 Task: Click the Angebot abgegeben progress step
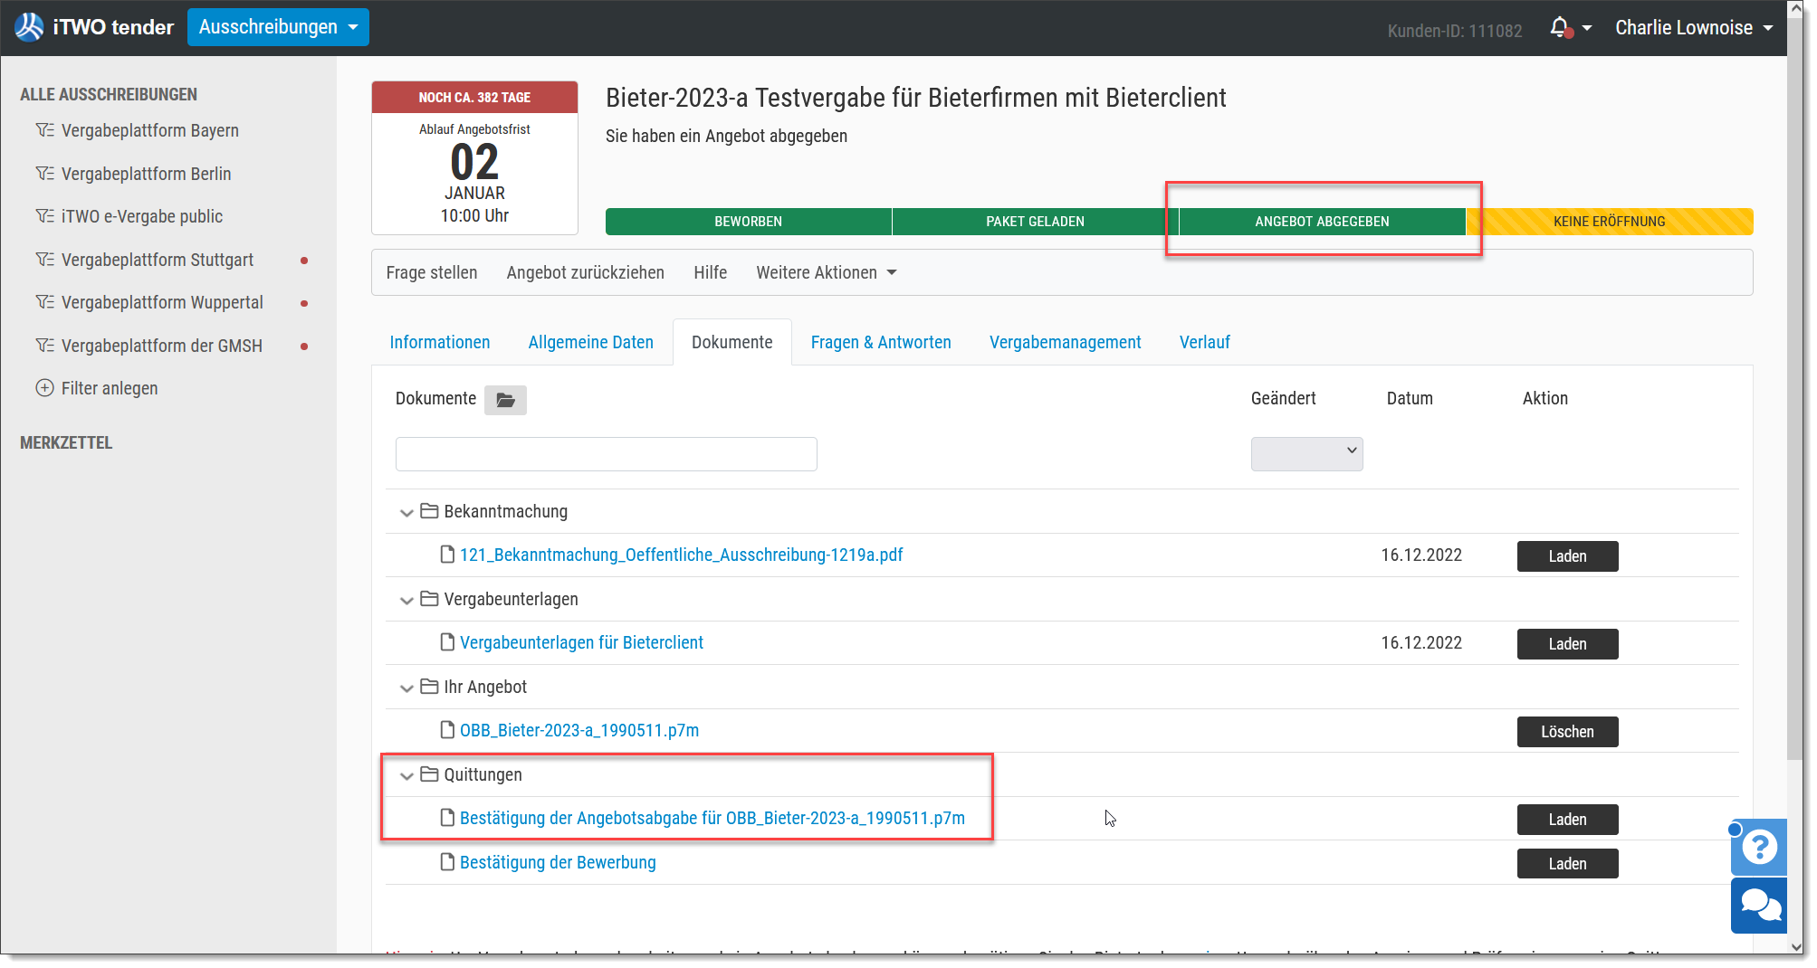[x=1322, y=222]
